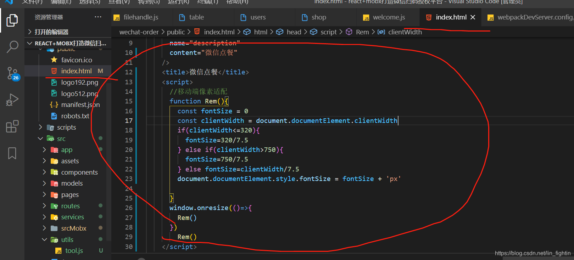
Task: Click public in breadcrumb path
Action: click(x=176, y=32)
